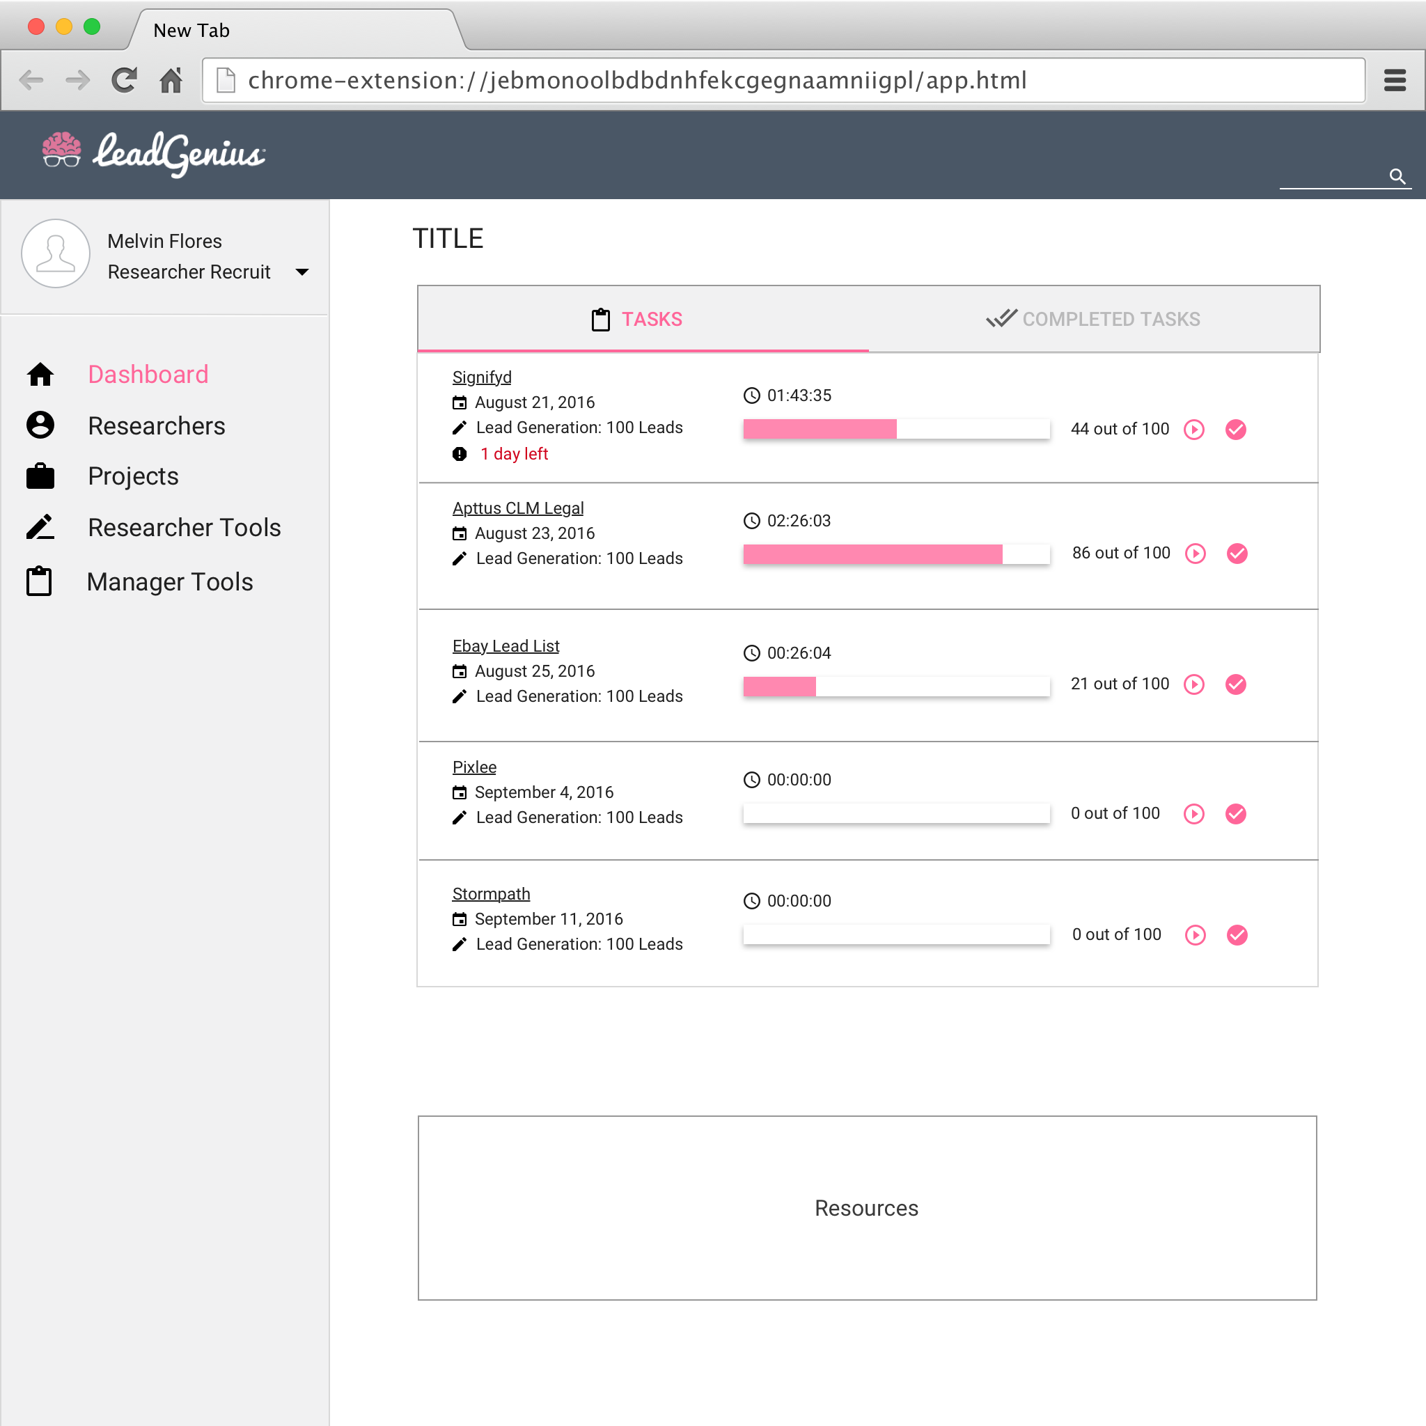Start the timer for Stormpath task
The width and height of the screenshot is (1426, 1426).
1195,934
